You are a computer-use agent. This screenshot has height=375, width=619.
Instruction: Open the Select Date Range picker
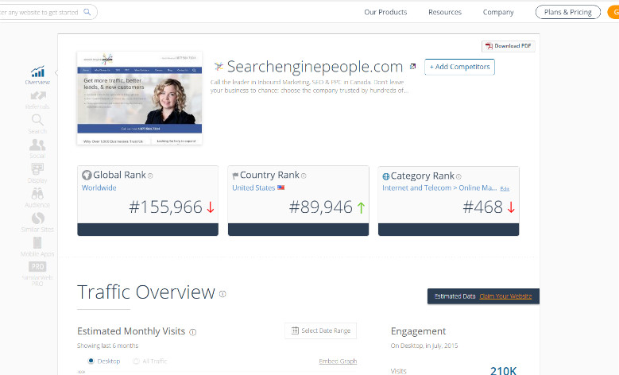[x=320, y=331]
